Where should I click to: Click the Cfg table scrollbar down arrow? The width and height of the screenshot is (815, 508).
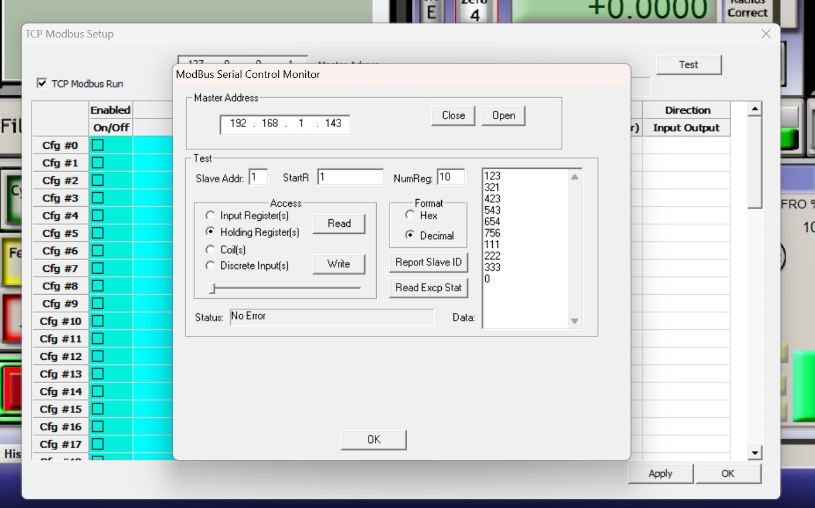click(755, 452)
